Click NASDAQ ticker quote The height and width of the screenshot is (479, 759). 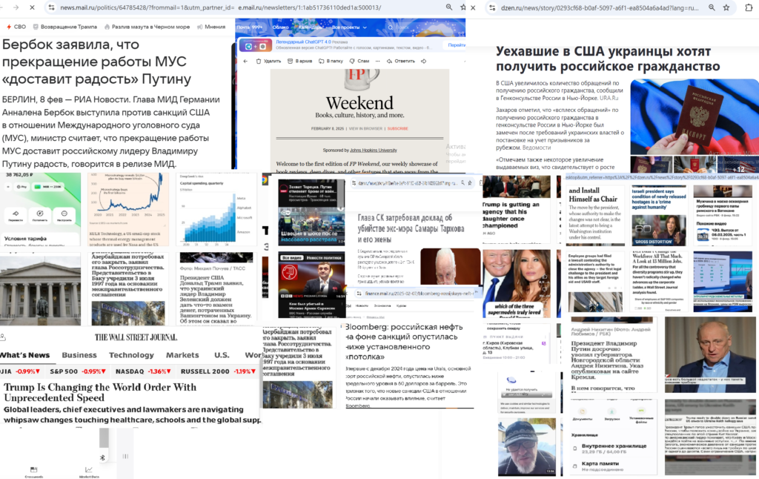[143, 371]
